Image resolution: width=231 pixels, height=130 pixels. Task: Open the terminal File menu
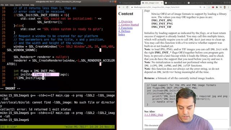2,5
